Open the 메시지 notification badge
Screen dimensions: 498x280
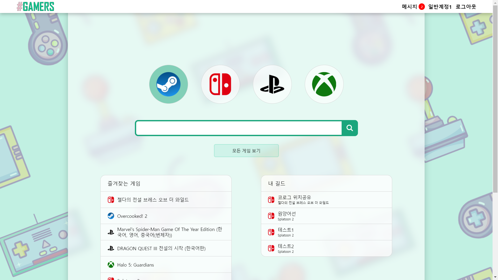421,6
